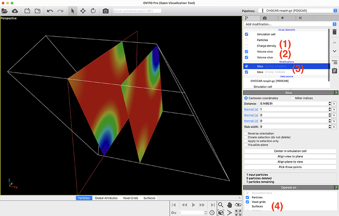This screenshot has height=216, width=339.
Task: Enable Visualize plane checkbox
Action: point(246,145)
